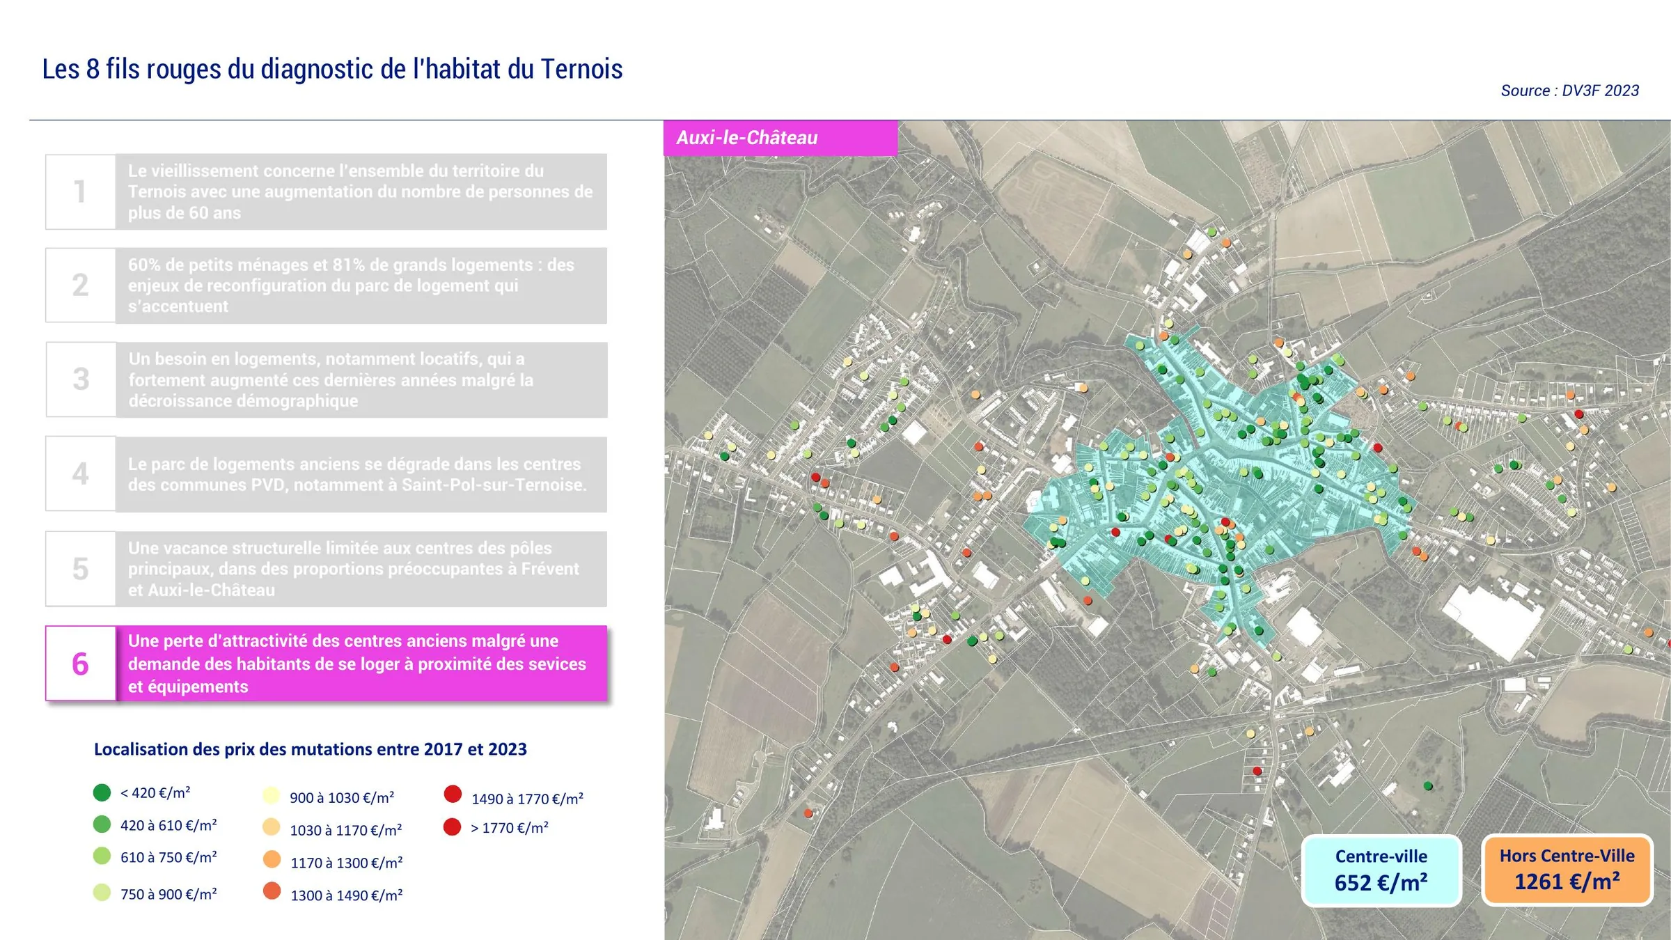Screen dimensions: 1671x940
Task: Click the '1300 à 1490 €/m²' legend label
Action: [x=346, y=895]
